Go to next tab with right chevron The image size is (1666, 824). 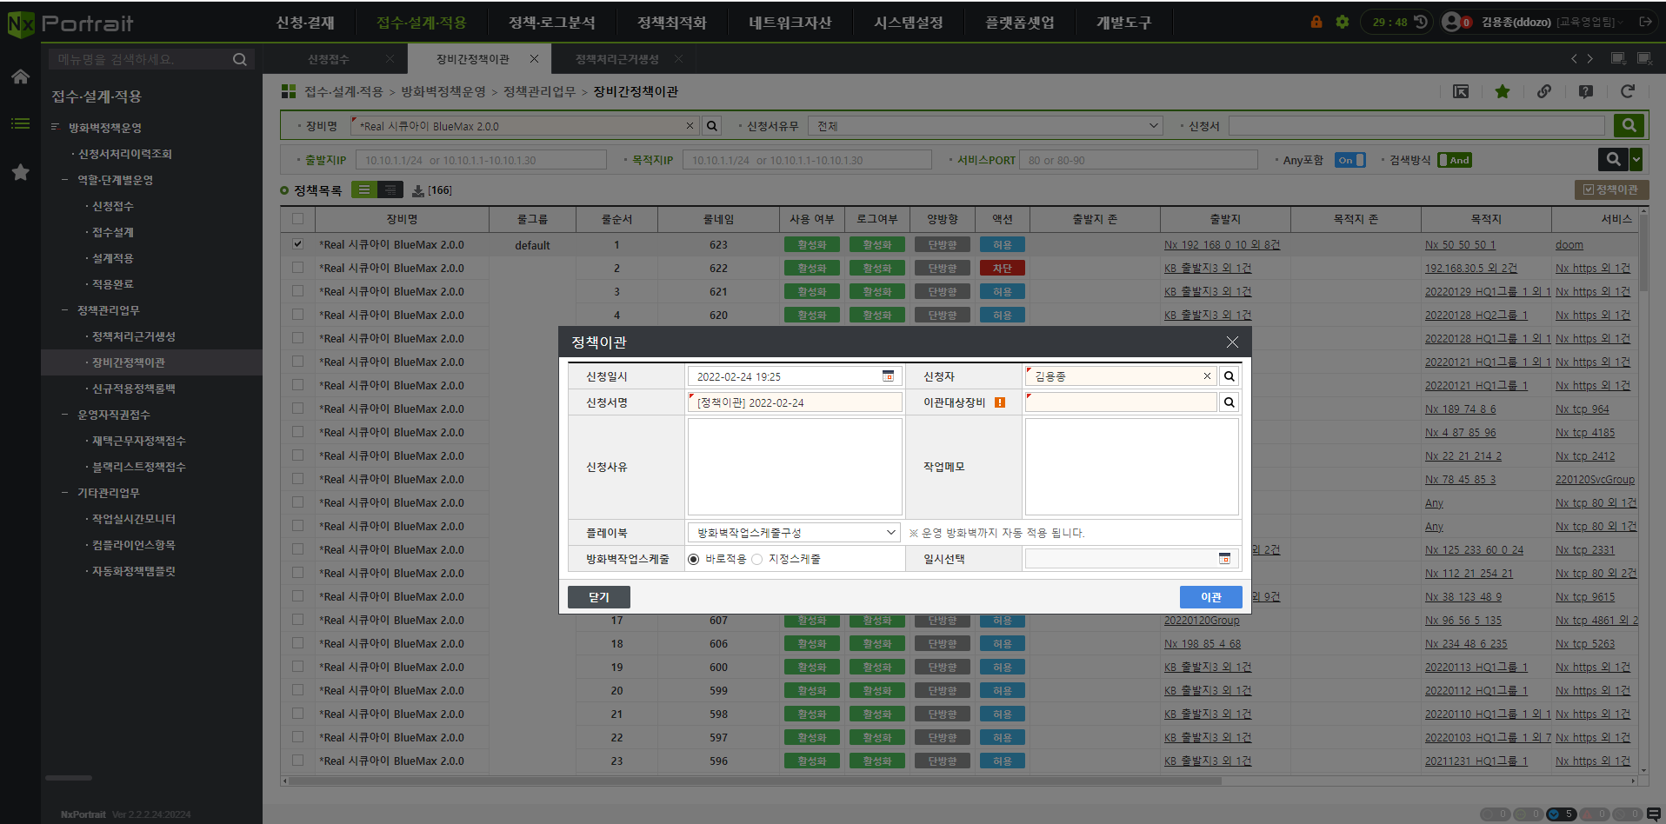[x=1590, y=59]
